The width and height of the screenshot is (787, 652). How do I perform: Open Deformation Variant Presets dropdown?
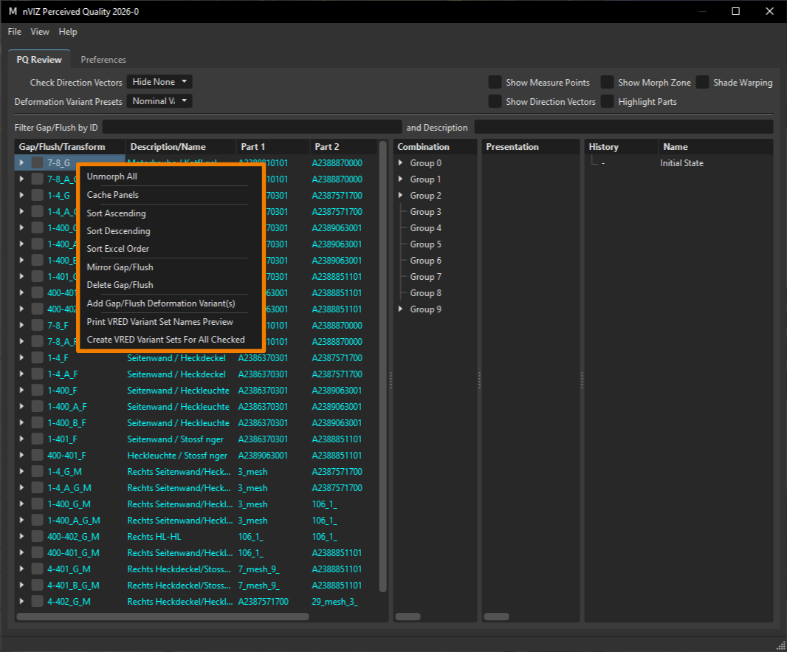point(159,101)
